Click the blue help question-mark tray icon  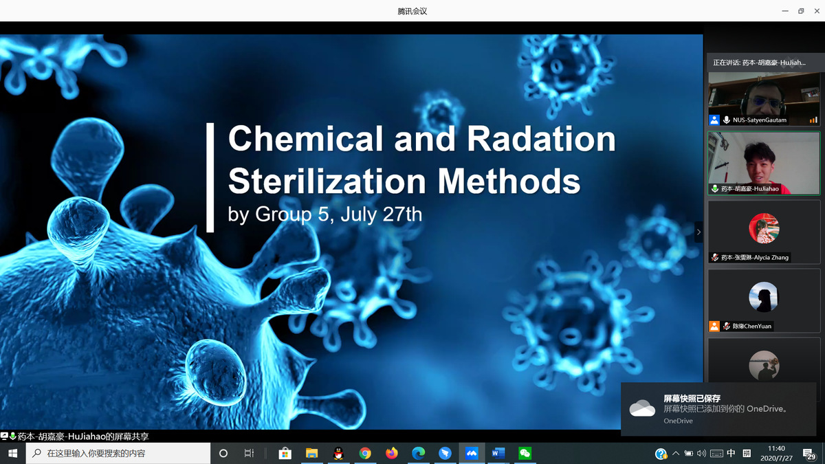(x=661, y=454)
